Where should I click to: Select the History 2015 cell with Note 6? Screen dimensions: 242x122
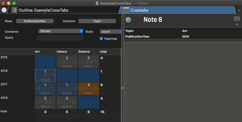click(67, 62)
